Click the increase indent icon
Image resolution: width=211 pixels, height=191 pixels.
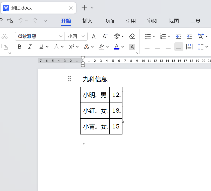click(189, 36)
